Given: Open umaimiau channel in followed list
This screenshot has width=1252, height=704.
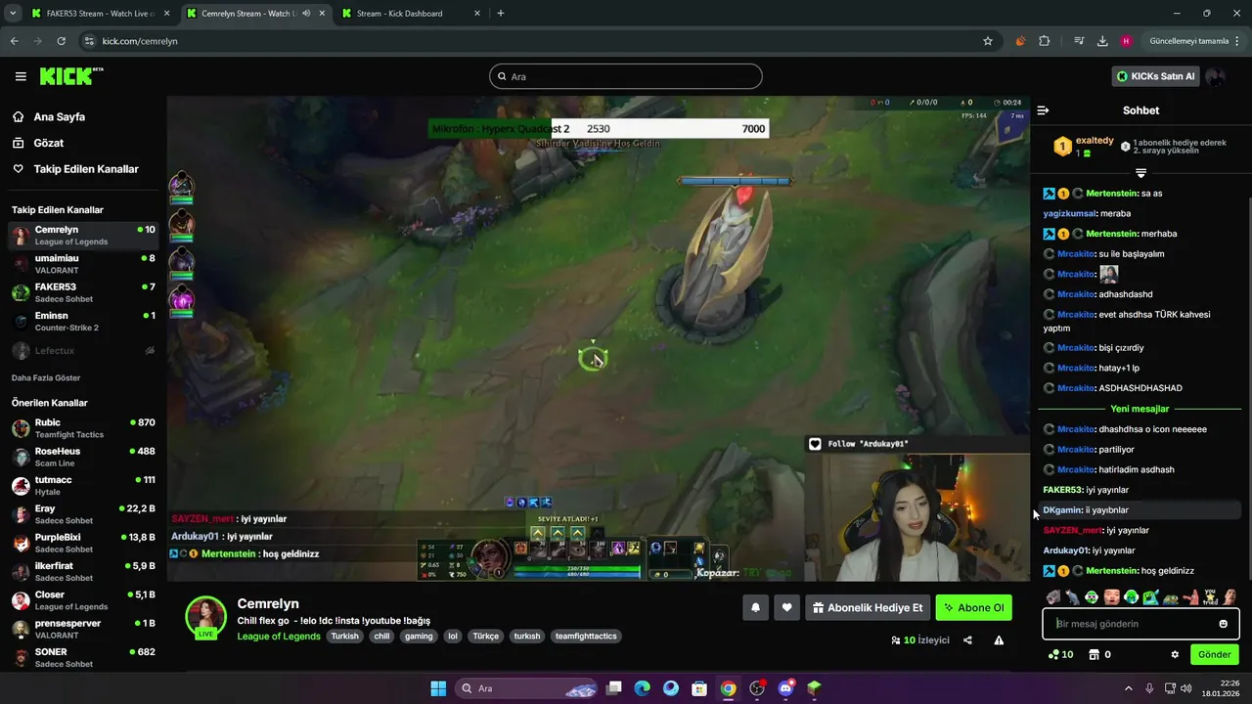Looking at the screenshot, I should (x=82, y=264).
